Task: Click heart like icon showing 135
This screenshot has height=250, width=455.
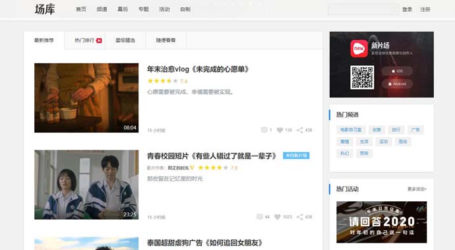Action: click(280, 130)
